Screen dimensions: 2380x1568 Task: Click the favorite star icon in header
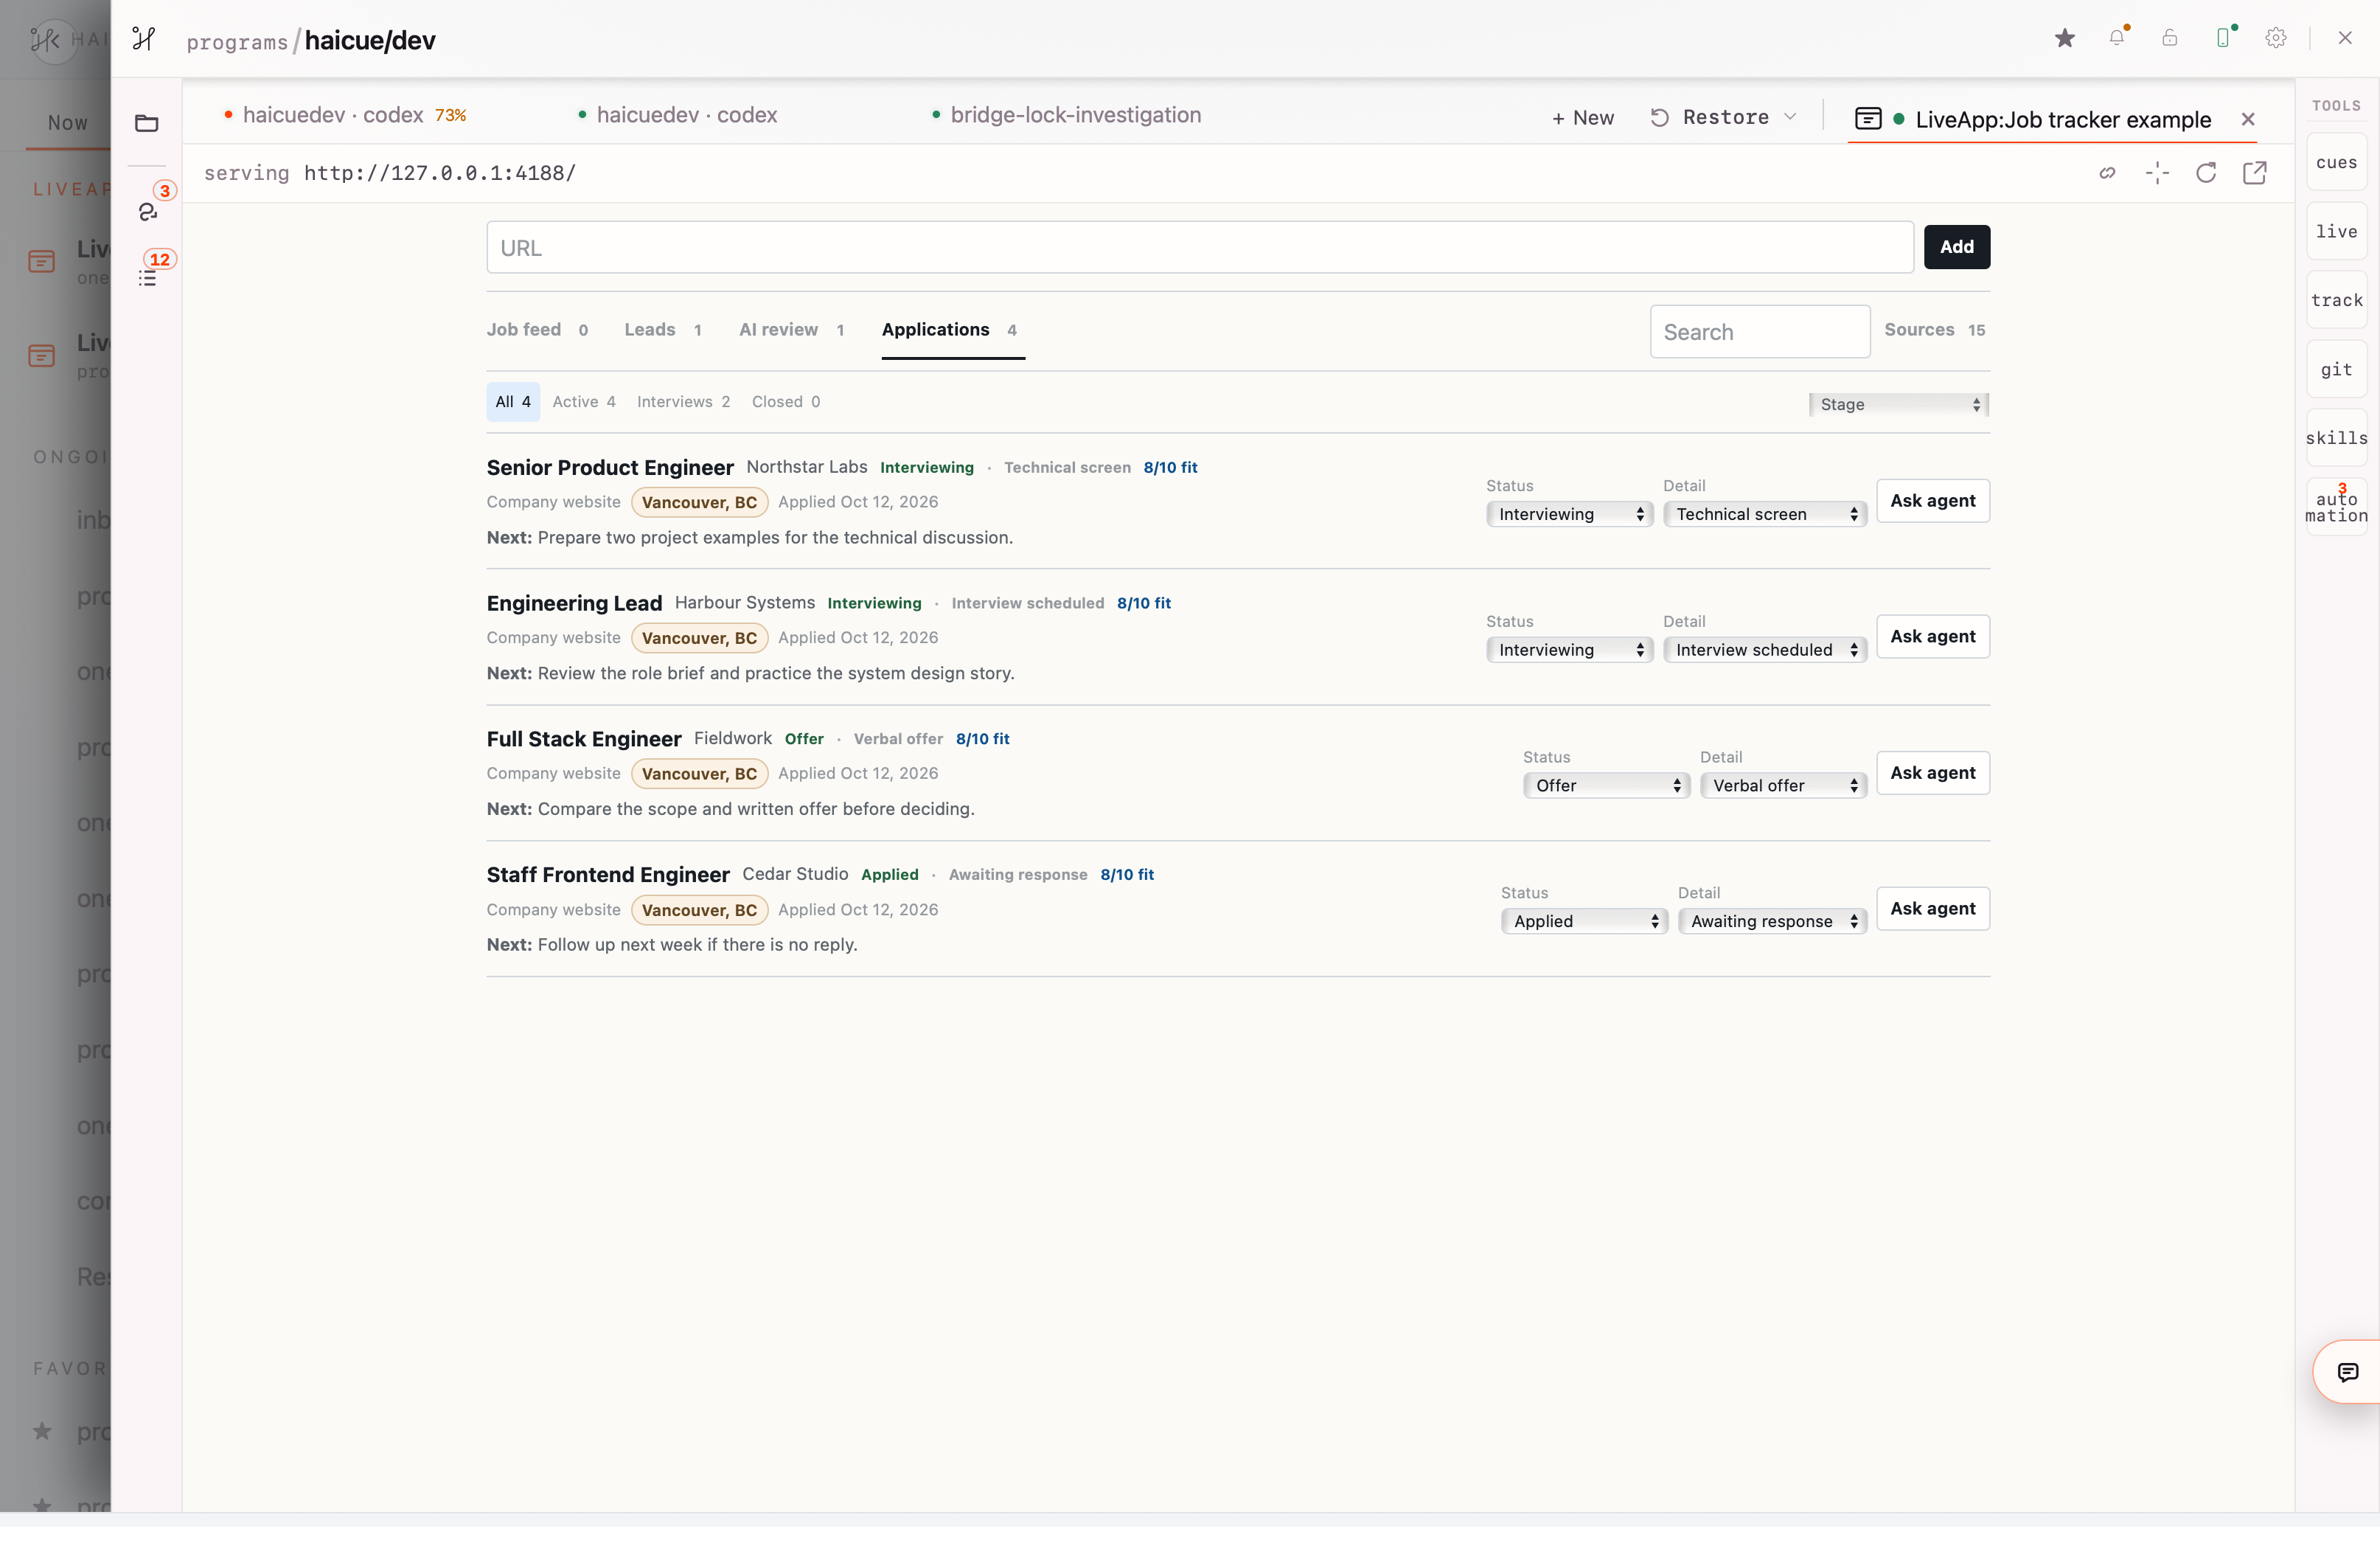2064,38
